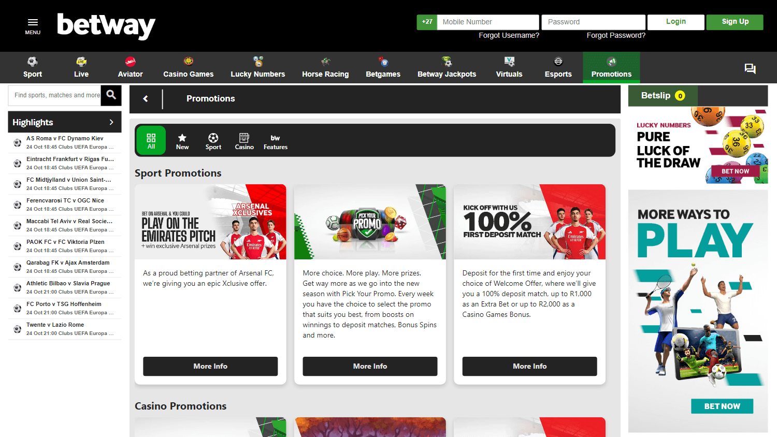
Task: Click More Info for first deposit match
Action: (x=529, y=366)
